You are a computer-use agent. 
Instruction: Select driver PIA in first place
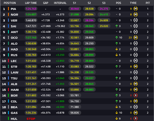pyautogui.click(x=13, y=9)
